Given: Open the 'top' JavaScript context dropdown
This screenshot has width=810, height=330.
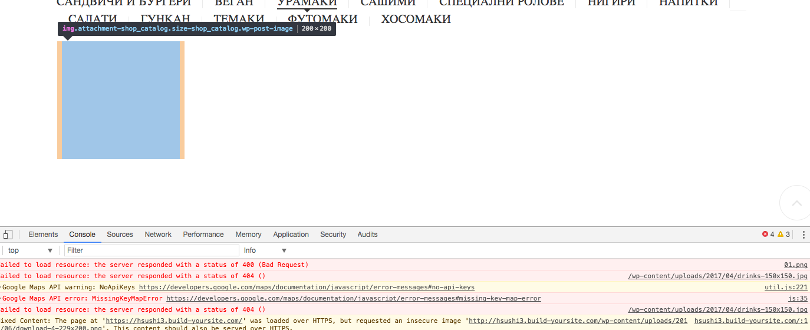Looking at the screenshot, I should [31, 250].
